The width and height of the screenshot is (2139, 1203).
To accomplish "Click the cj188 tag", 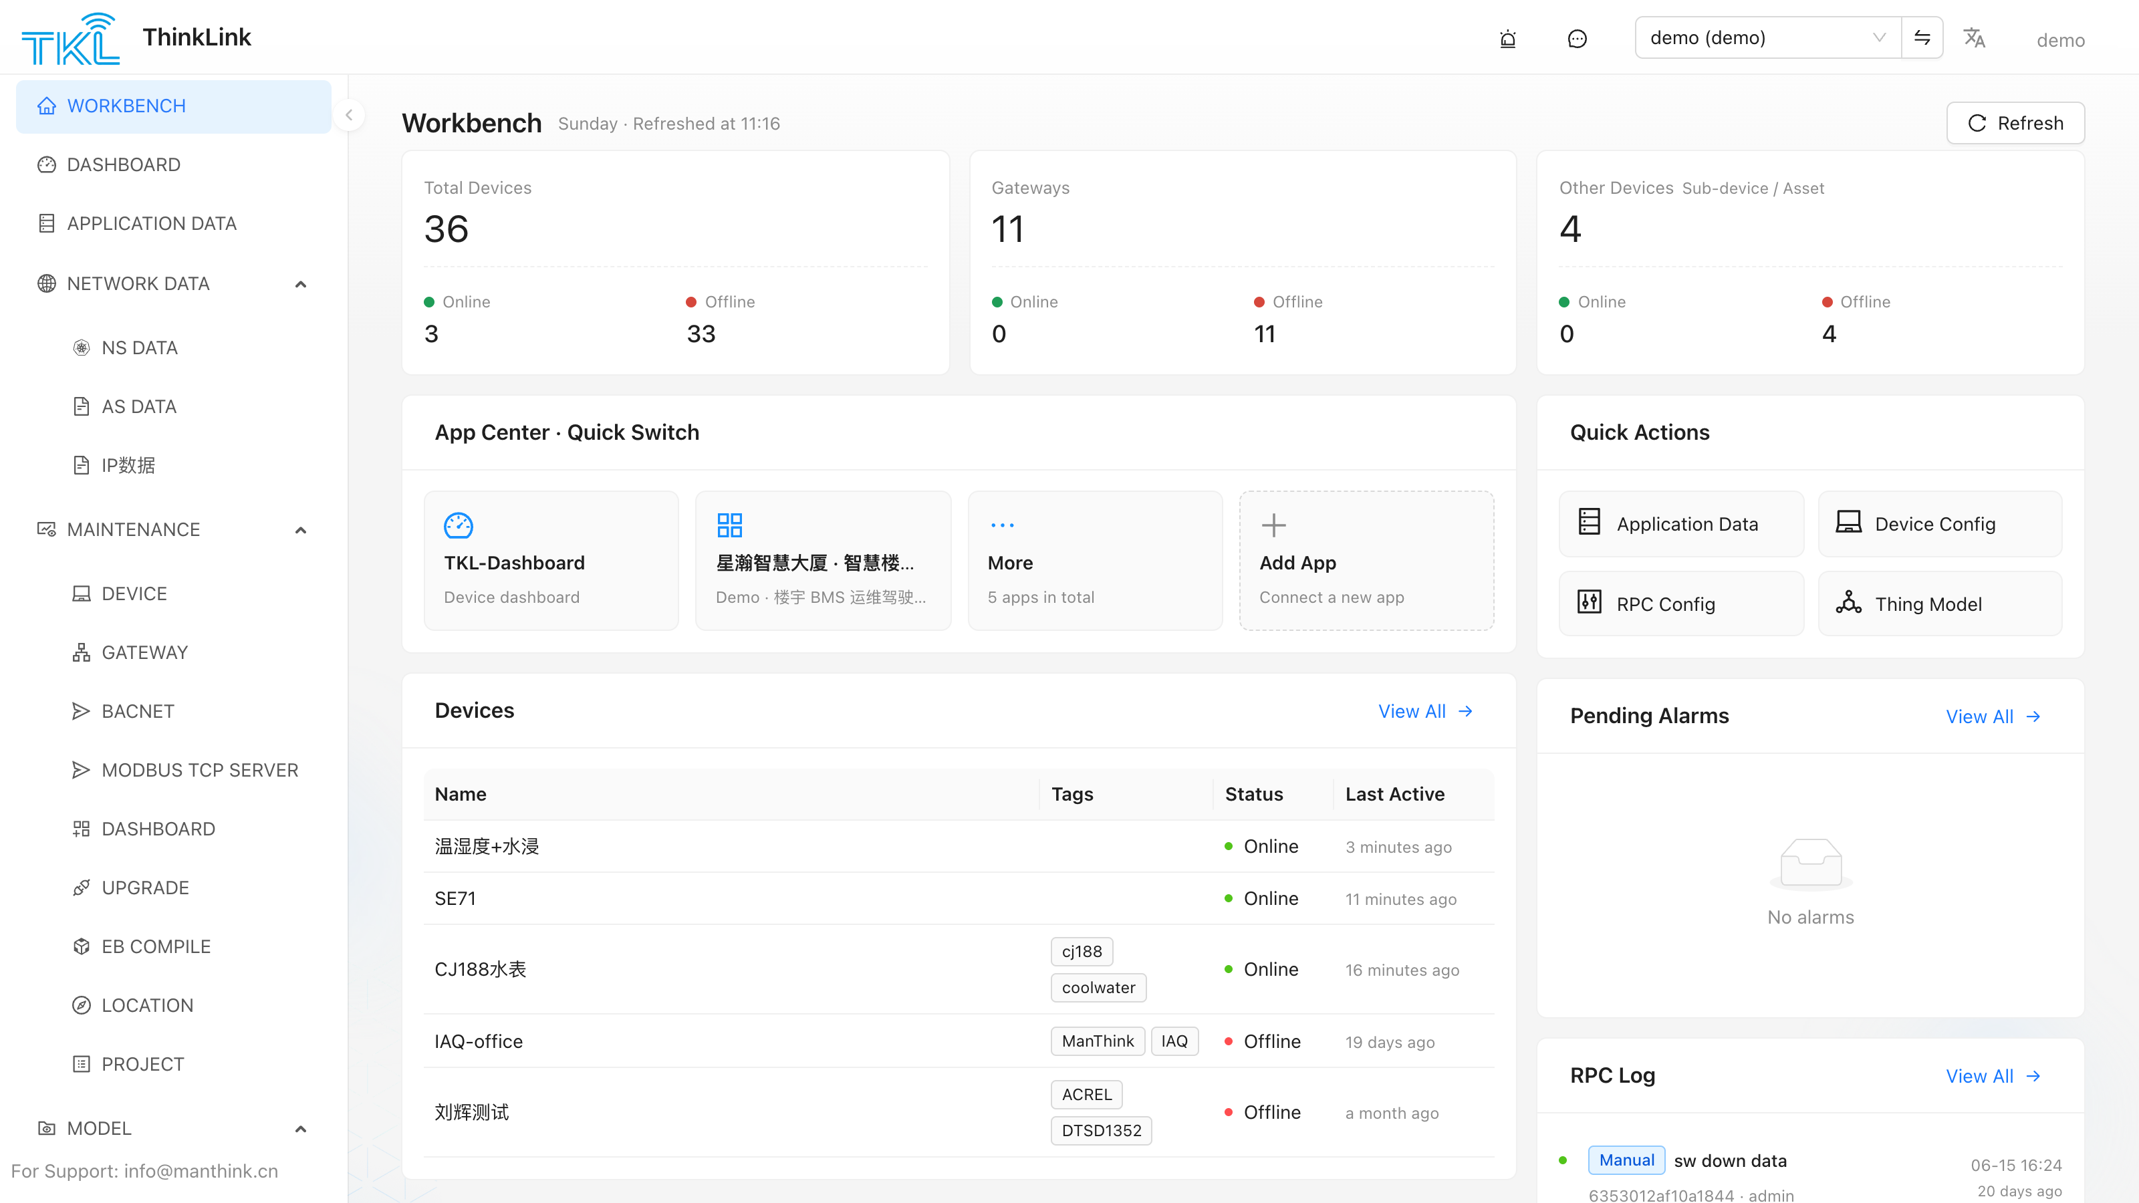I will [1082, 952].
